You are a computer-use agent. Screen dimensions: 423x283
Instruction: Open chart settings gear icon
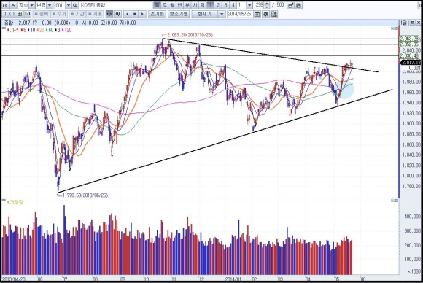(x=265, y=14)
